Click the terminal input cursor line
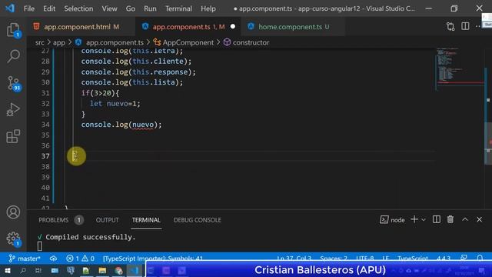This screenshot has width=492, height=277. click(40, 246)
